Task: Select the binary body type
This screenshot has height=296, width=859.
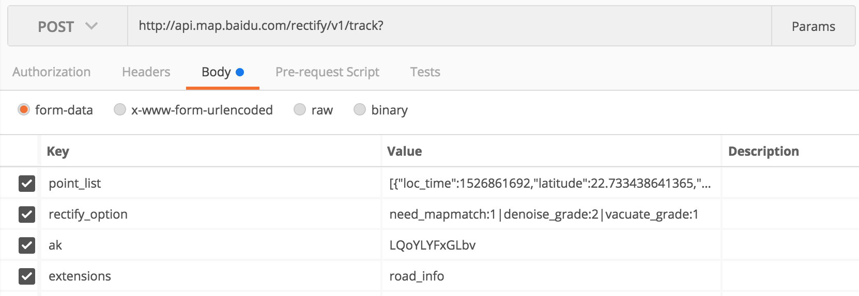Action: [x=360, y=110]
